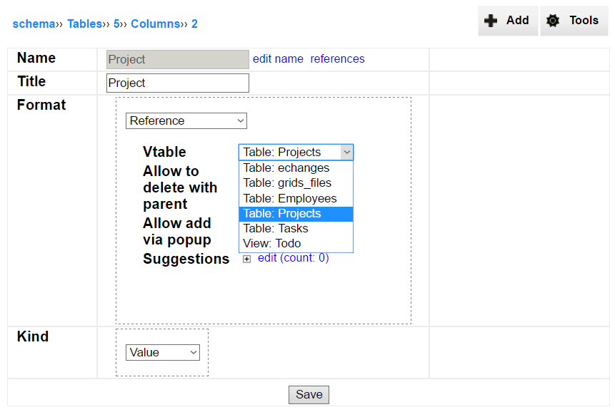Click edit (count: 0) suggestions link
Image resolution: width=615 pixels, height=417 pixels.
click(294, 257)
